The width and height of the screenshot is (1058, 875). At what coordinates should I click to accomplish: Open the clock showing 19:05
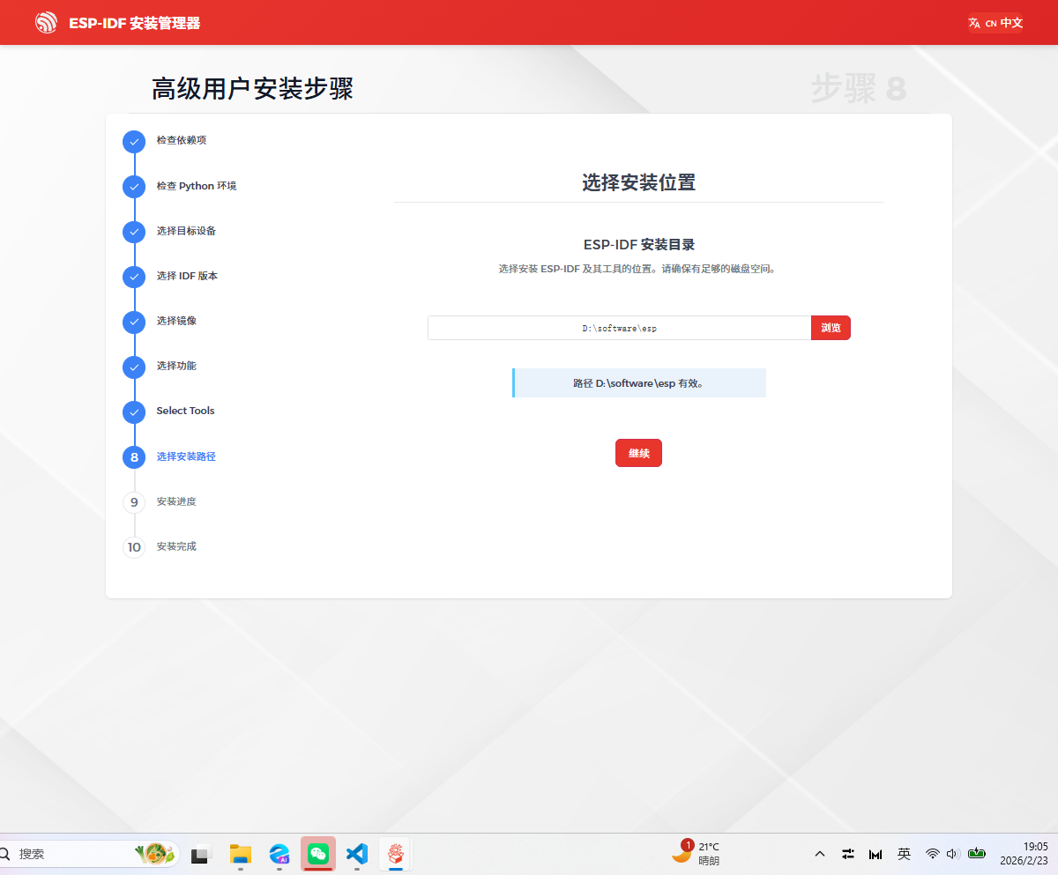point(1024,853)
